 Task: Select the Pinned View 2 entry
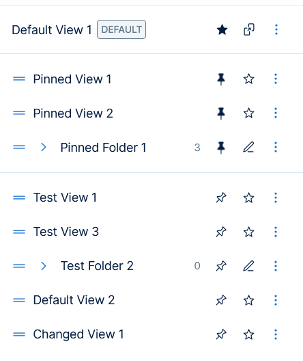coord(73,113)
